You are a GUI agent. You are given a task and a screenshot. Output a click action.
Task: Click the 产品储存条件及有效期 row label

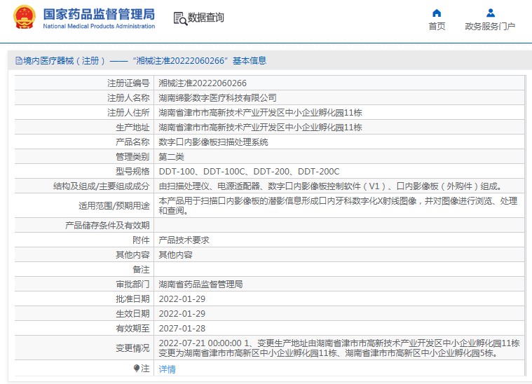(107, 225)
